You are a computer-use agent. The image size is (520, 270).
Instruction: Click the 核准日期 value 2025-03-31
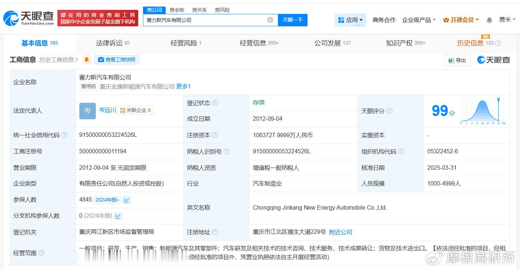click(x=442, y=168)
